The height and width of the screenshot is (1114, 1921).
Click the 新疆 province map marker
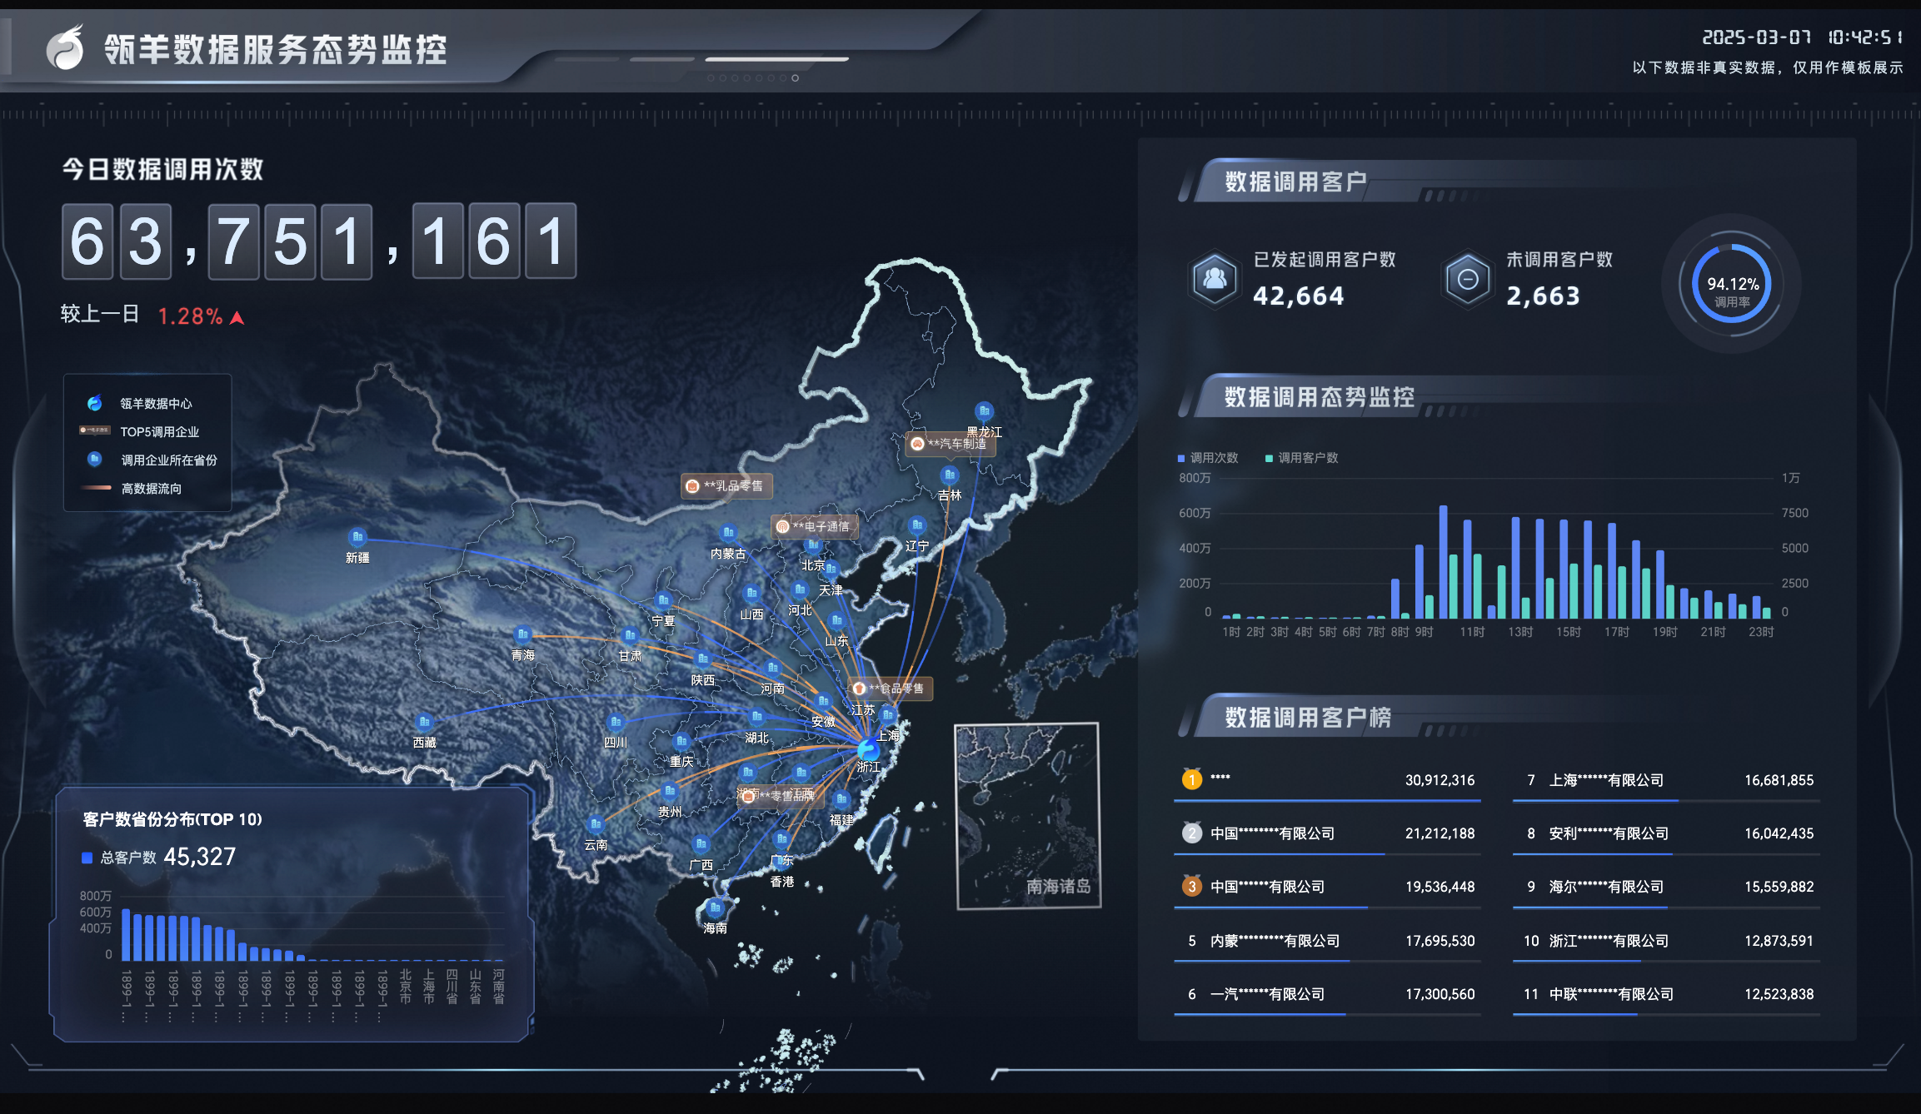click(357, 537)
